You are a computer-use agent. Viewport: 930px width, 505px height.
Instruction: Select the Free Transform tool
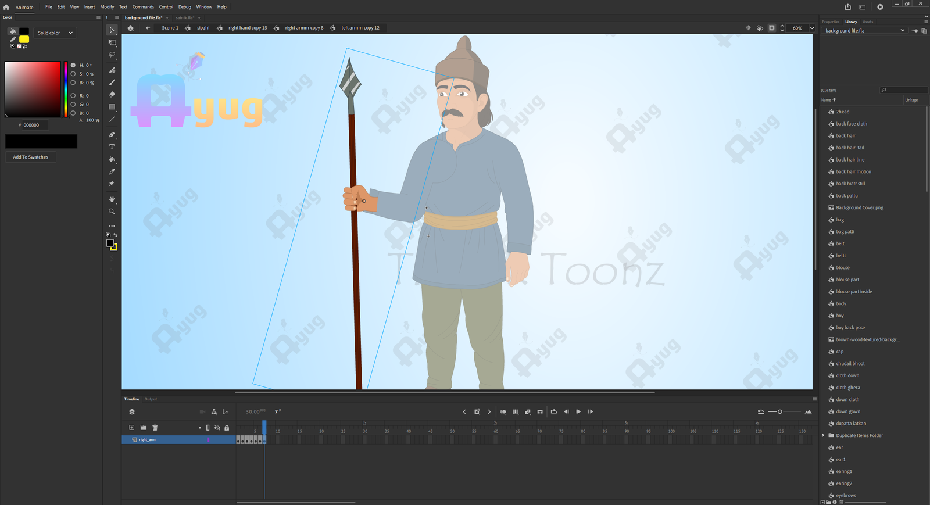pos(112,42)
